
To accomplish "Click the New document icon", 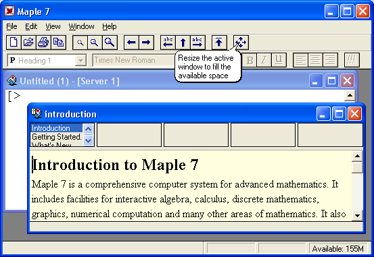I will pyautogui.click(x=14, y=42).
